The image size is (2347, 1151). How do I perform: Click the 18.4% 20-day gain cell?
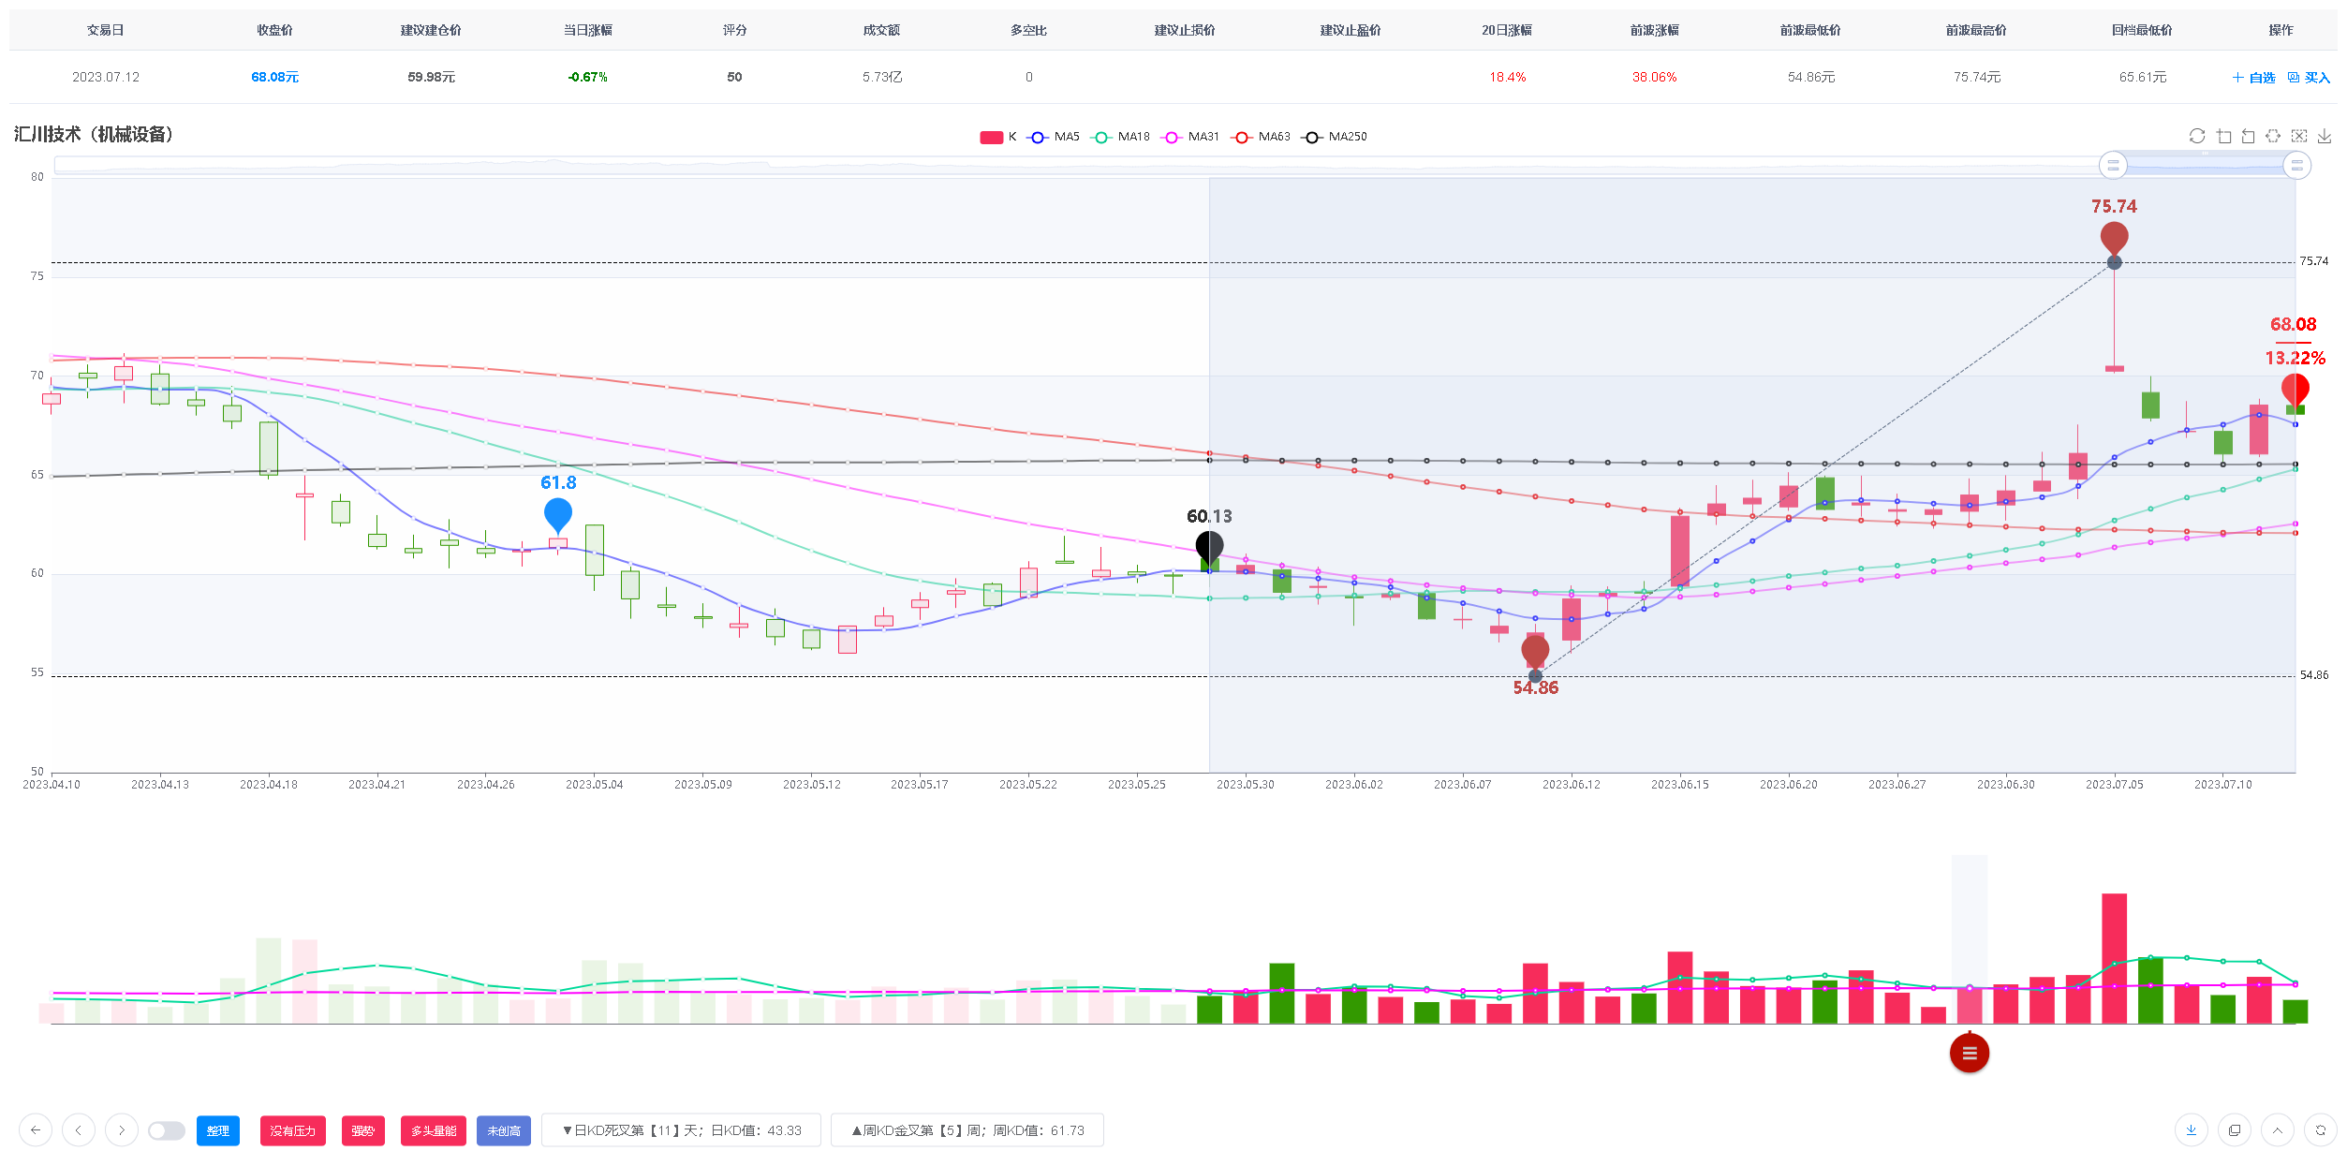[1507, 77]
